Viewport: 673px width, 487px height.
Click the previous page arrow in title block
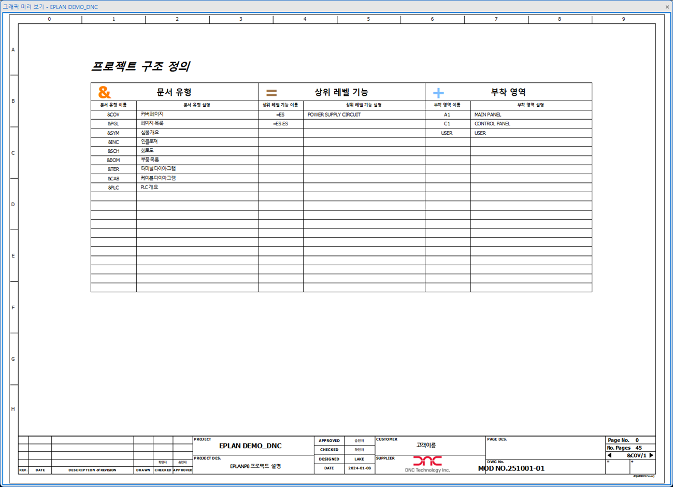pyautogui.click(x=610, y=455)
